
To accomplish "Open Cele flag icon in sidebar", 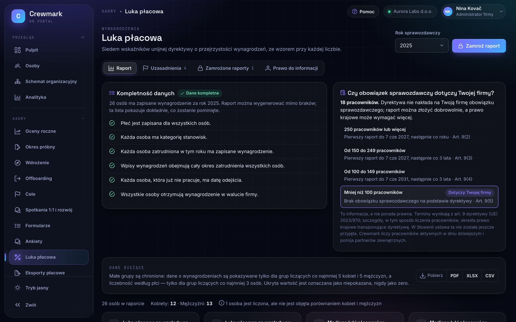I will click(17, 194).
